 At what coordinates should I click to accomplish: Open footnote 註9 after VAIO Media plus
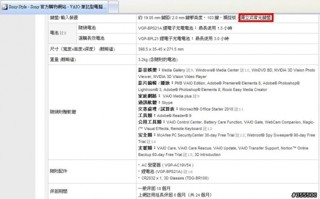[x=196, y=96]
